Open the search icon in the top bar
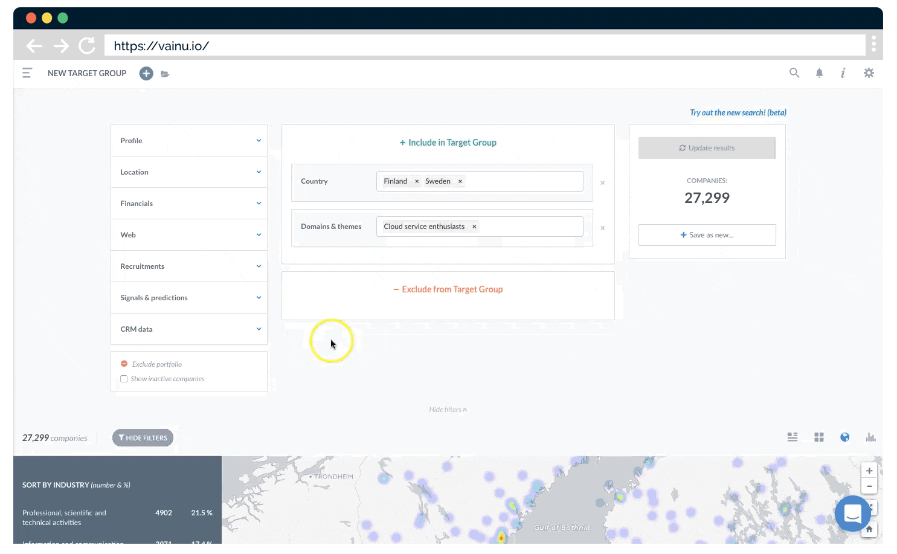Viewport: 897px width, 554px height. point(794,72)
